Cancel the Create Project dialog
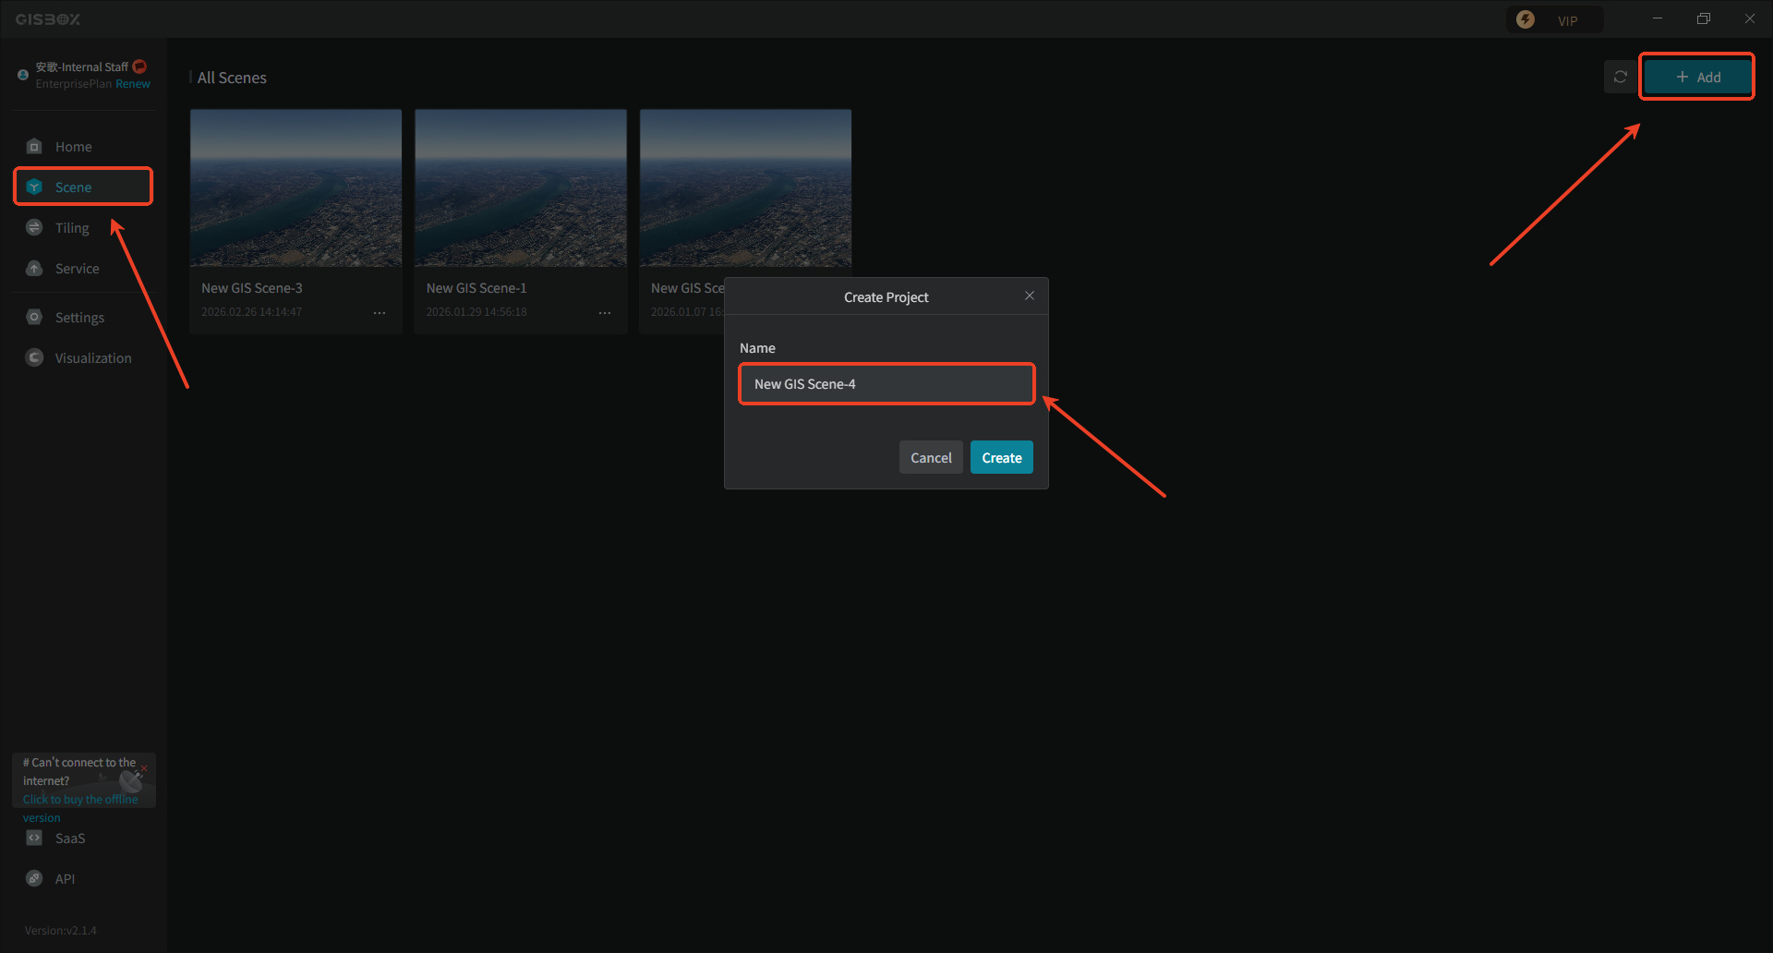This screenshot has width=1773, height=953. [x=931, y=458]
